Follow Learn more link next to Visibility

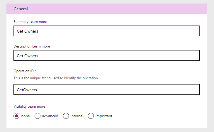tap(36, 106)
